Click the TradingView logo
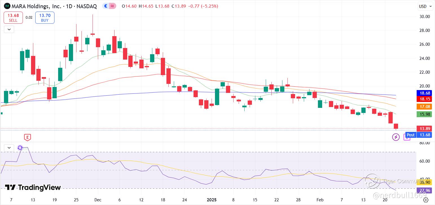The image size is (435, 205). [33, 187]
